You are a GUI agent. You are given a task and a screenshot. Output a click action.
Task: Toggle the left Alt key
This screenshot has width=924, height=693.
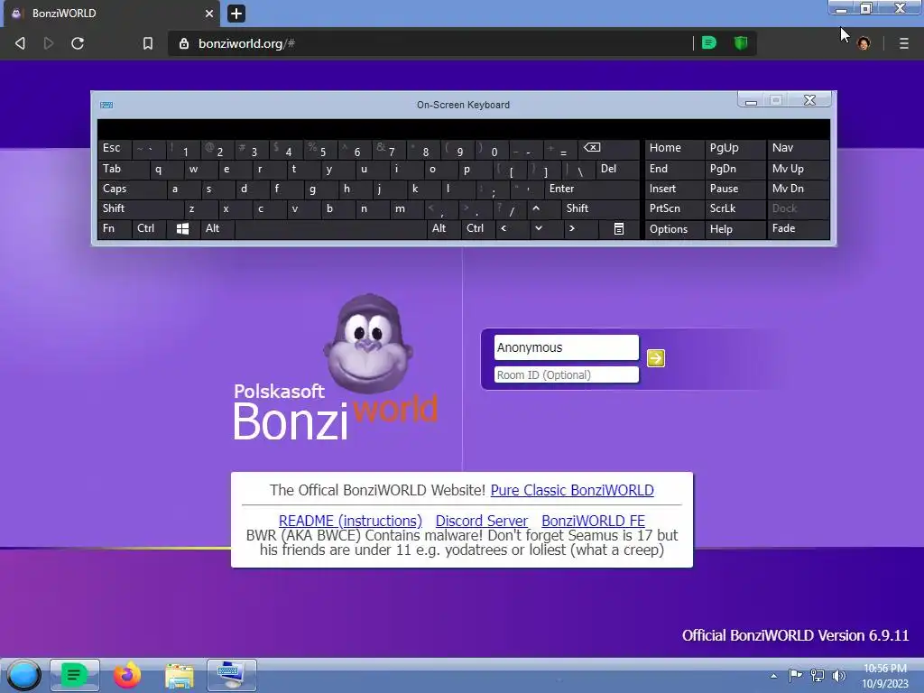point(217,228)
